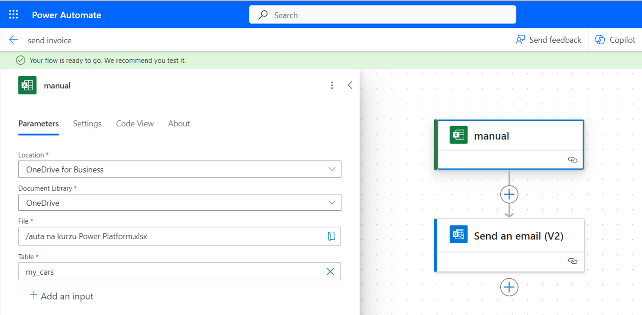Image resolution: width=642 pixels, height=315 pixels.
Task: Click inside the Search bar
Action: tap(382, 14)
